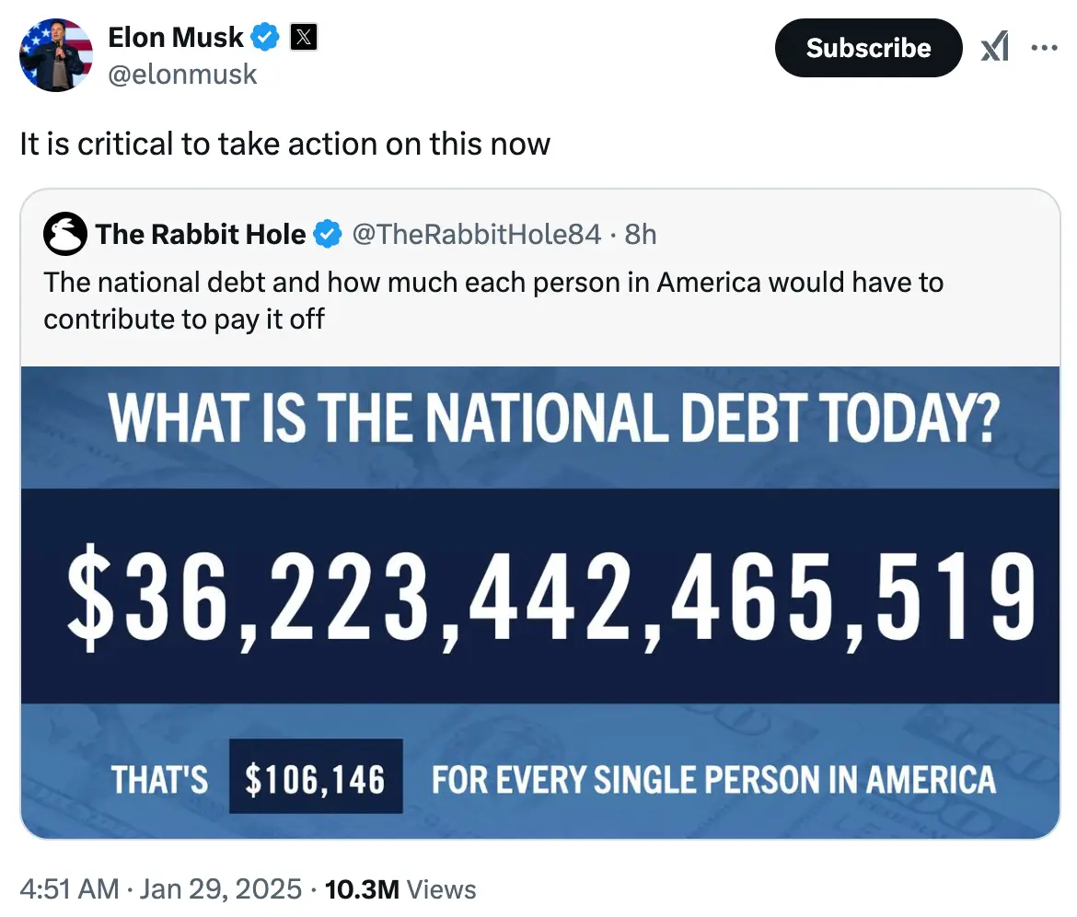Click the Jan 29, 2025 timestamp
Viewport: 1077px width, 917px height.
click(x=221, y=888)
